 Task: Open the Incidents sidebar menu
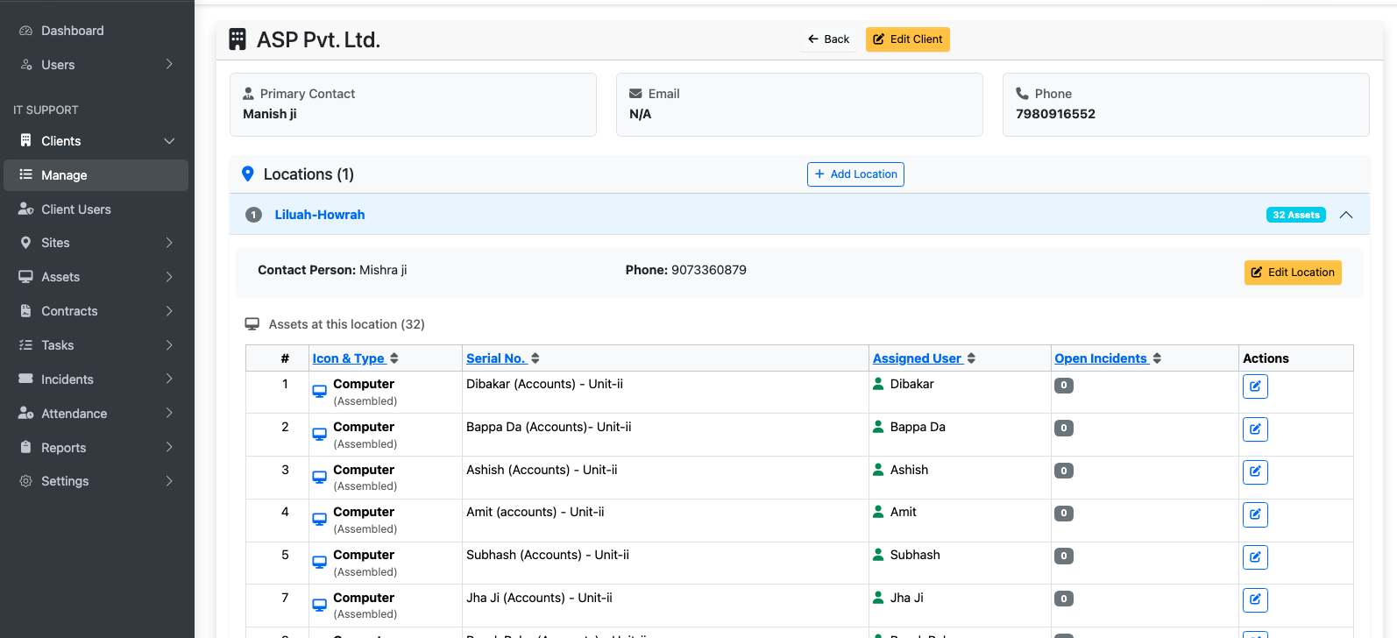(96, 379)
